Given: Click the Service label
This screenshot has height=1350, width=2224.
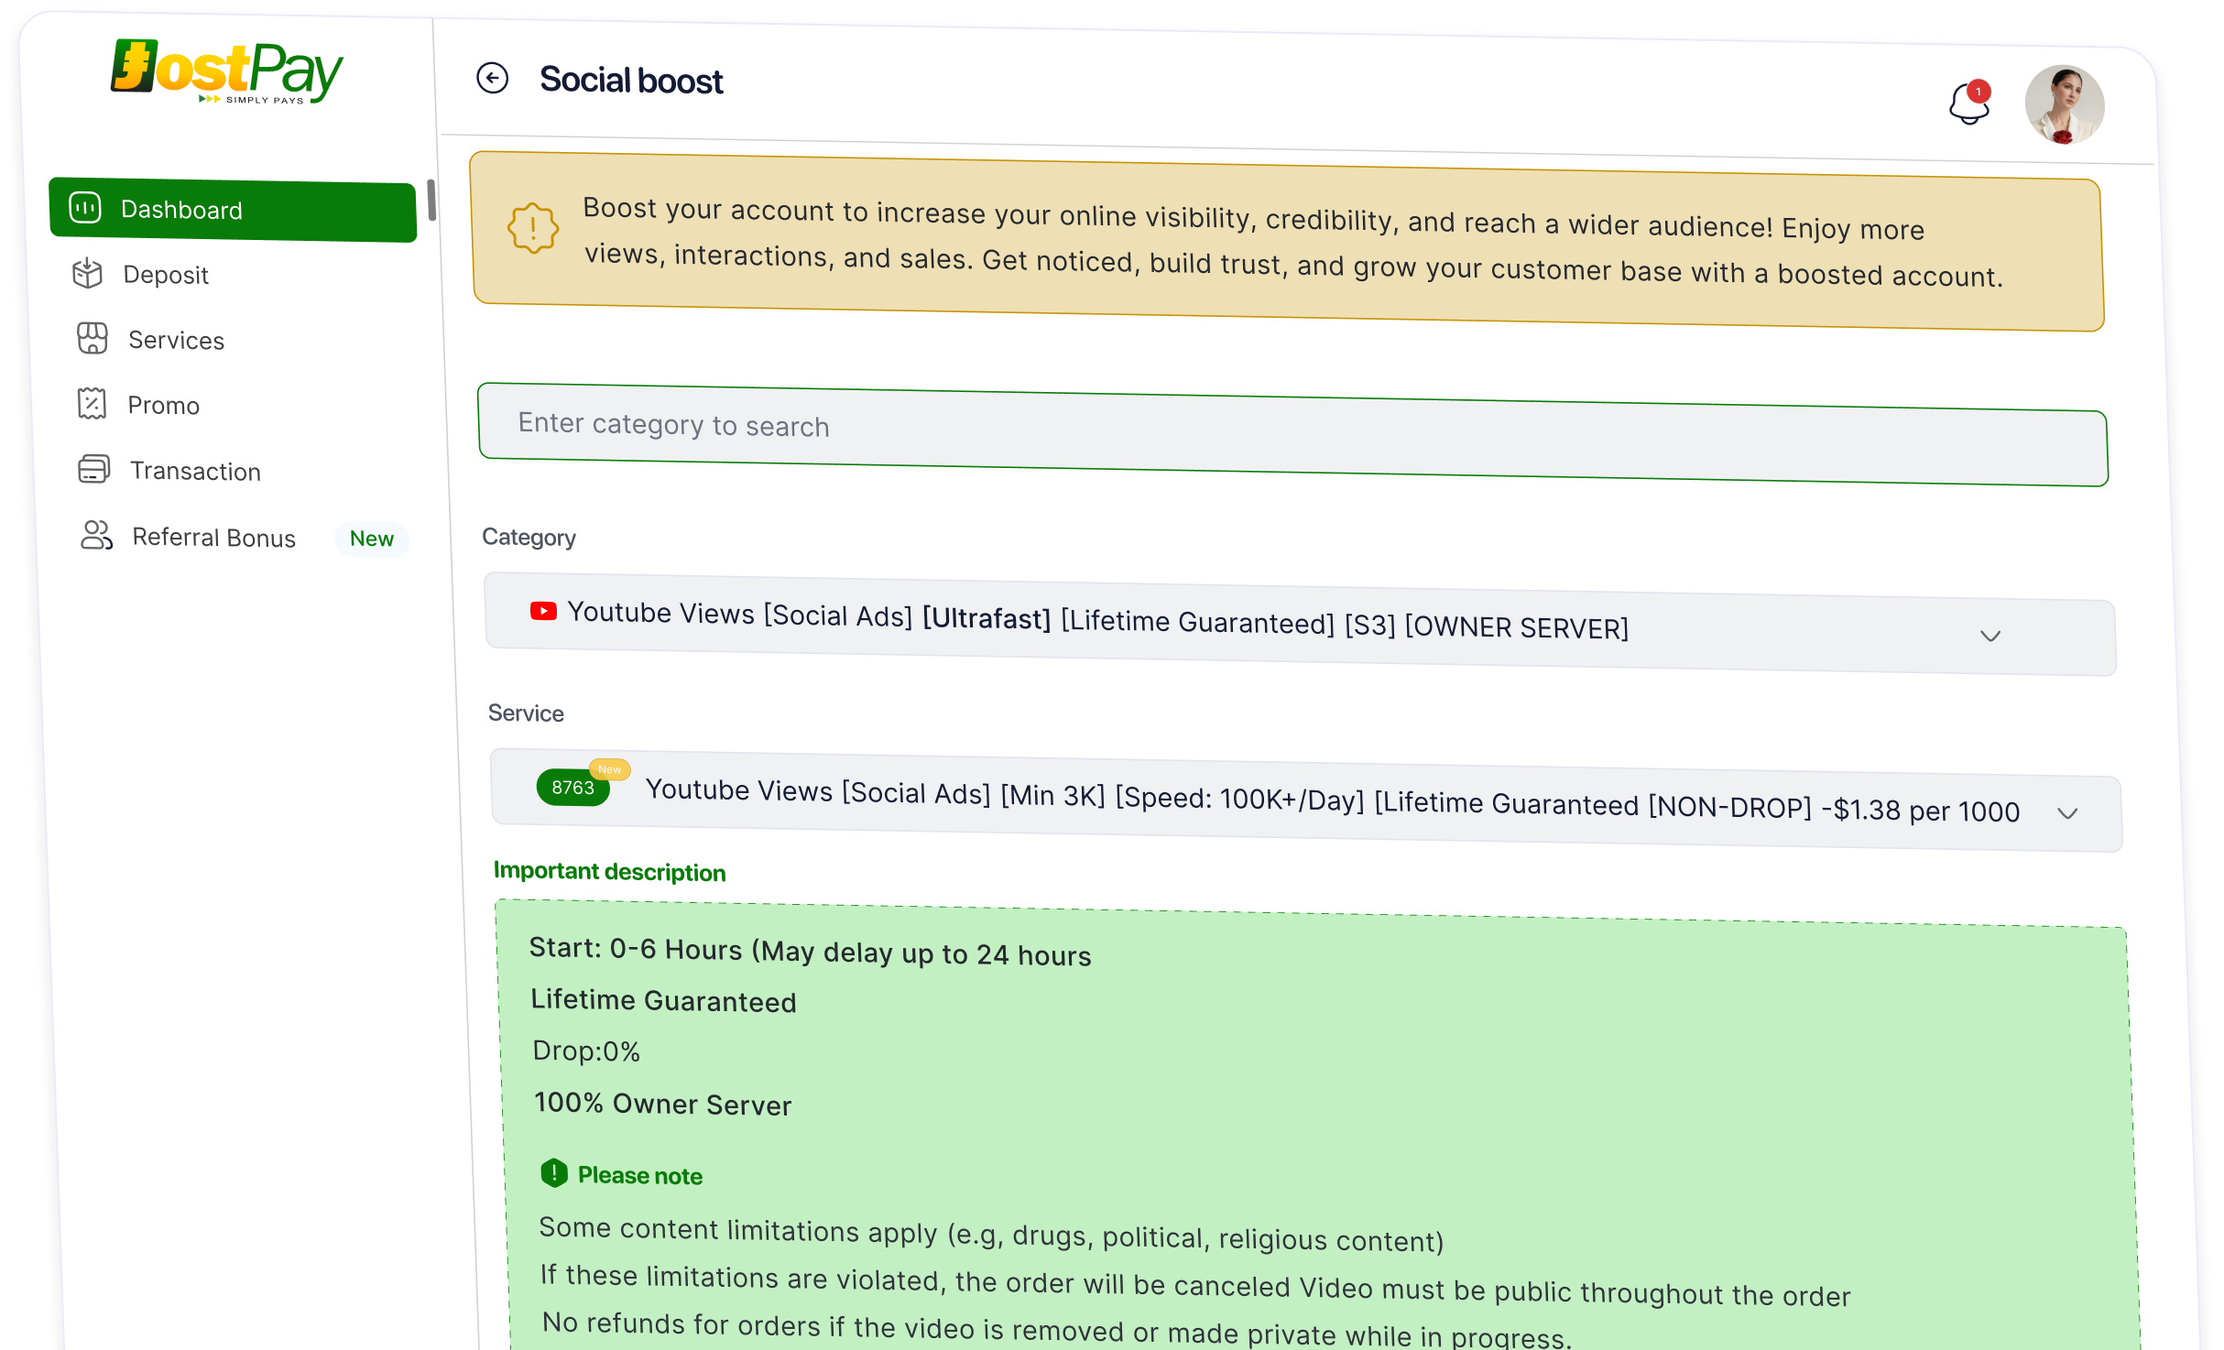Looking at the screenshot, I should click(x=526, y=713).
